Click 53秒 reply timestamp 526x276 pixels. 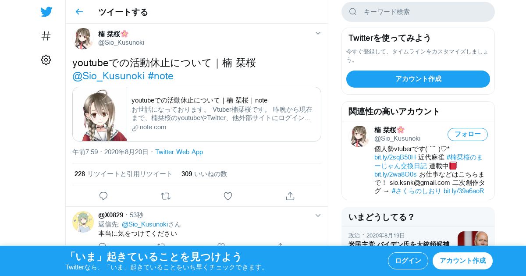pos(136,215)
